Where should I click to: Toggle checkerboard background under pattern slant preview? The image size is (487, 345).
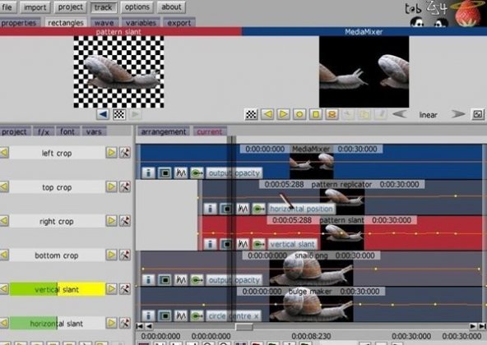click(x=119, y=114)
